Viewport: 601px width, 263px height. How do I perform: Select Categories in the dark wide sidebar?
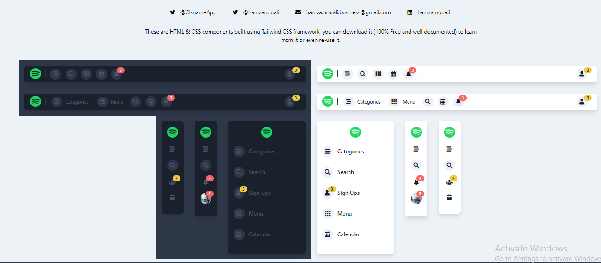click(x=255, y=152)
